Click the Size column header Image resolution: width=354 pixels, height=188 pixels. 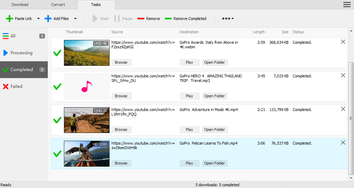(279, 32)
